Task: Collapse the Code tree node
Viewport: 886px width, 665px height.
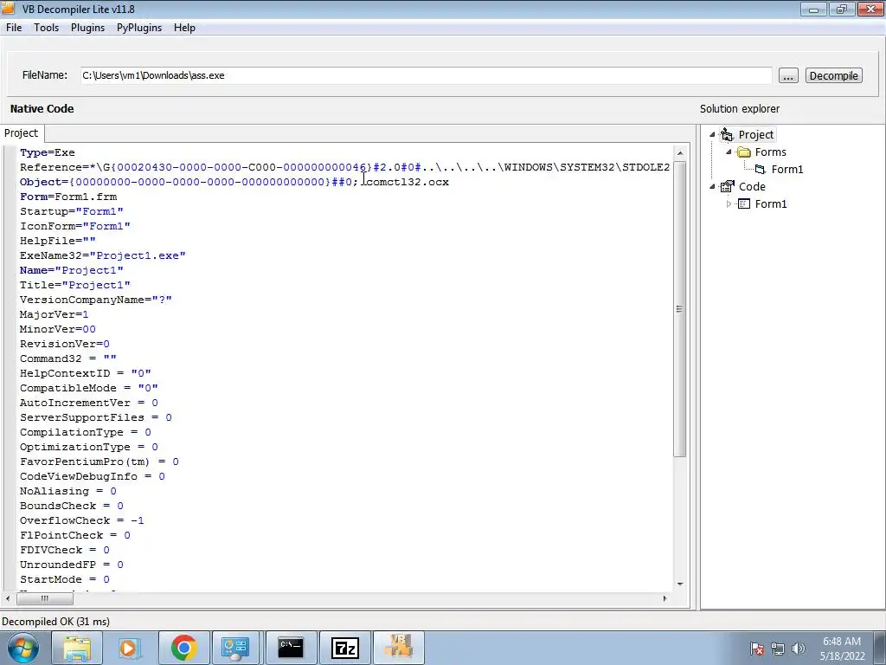Action: [713, 187]
